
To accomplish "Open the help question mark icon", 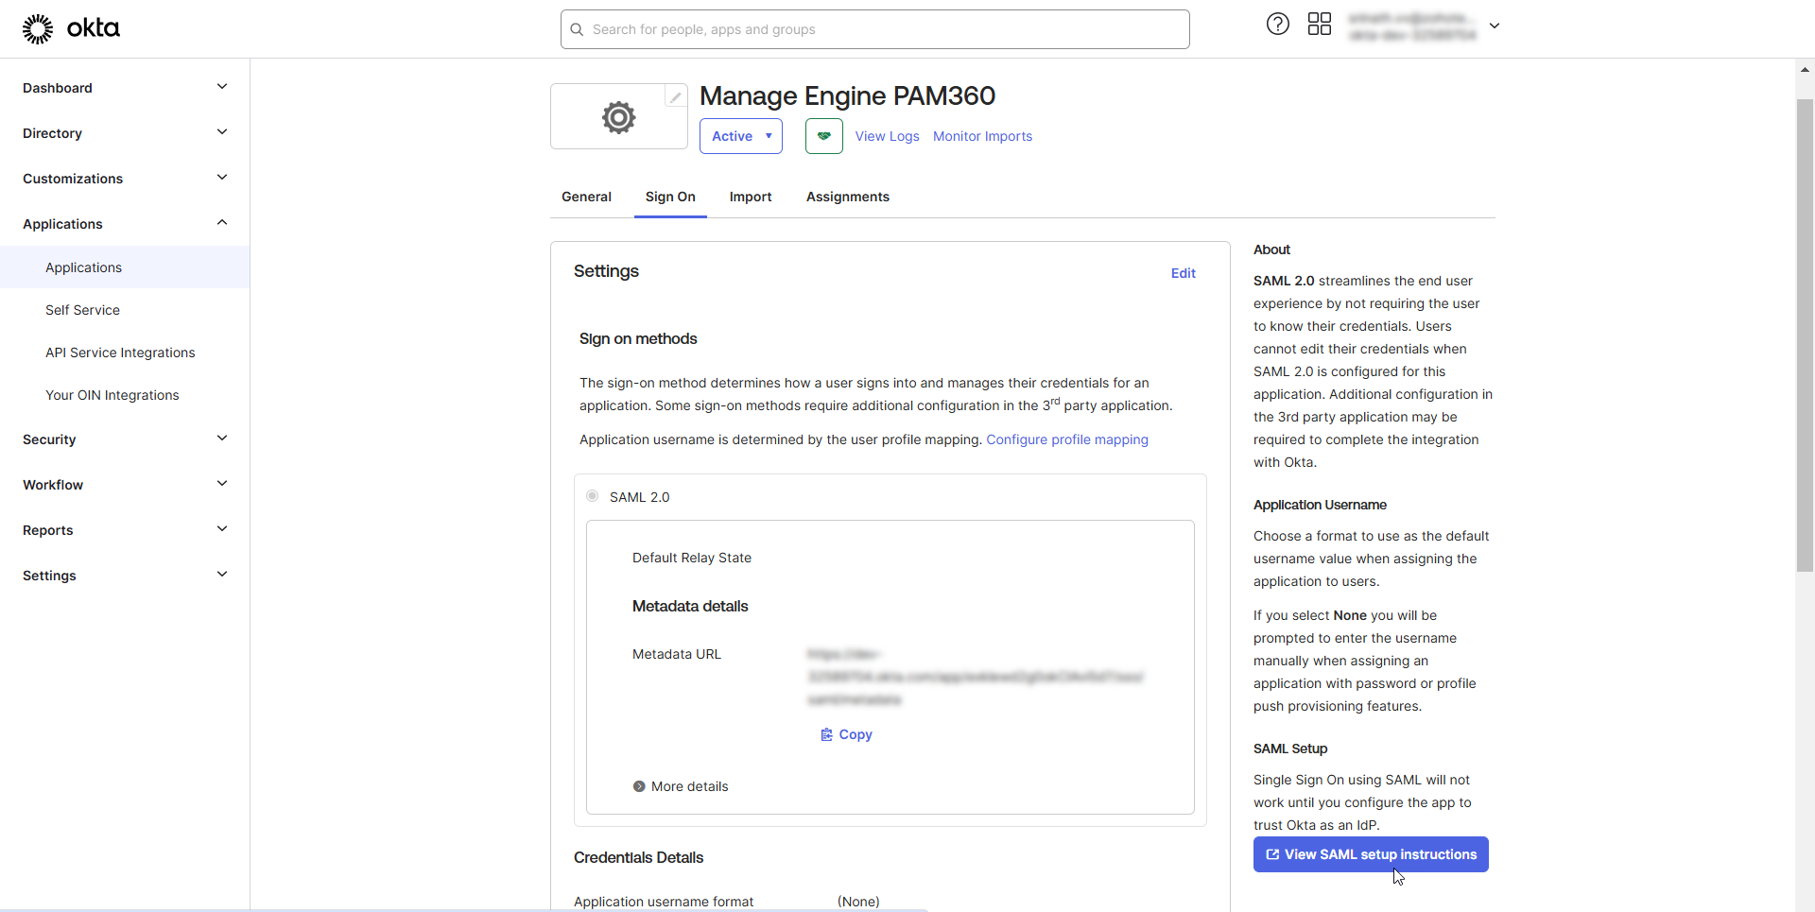I will coord(1277,25).
